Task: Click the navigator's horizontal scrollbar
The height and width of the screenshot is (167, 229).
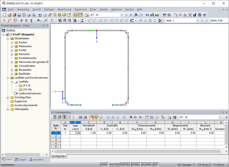Action: 22,155
